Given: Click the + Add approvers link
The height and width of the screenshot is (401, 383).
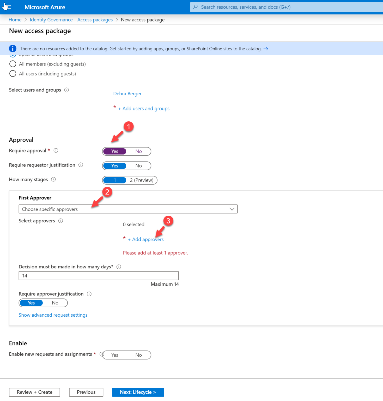Looking at the screenshot, I should (x=146, y=239).
